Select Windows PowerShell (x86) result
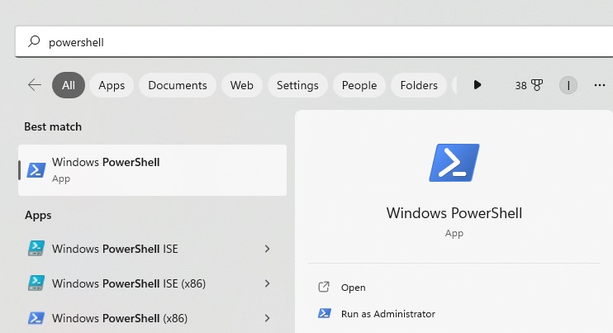Viewport: 613px width, 333px height. pos(153,318)
